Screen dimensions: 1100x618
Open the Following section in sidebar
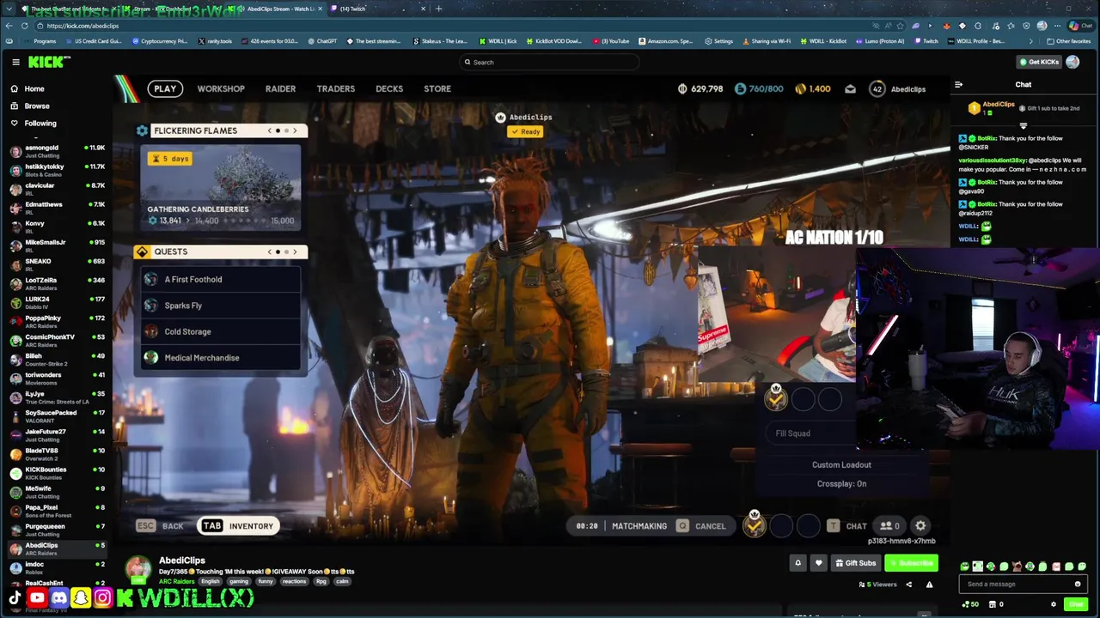point(40,123)
